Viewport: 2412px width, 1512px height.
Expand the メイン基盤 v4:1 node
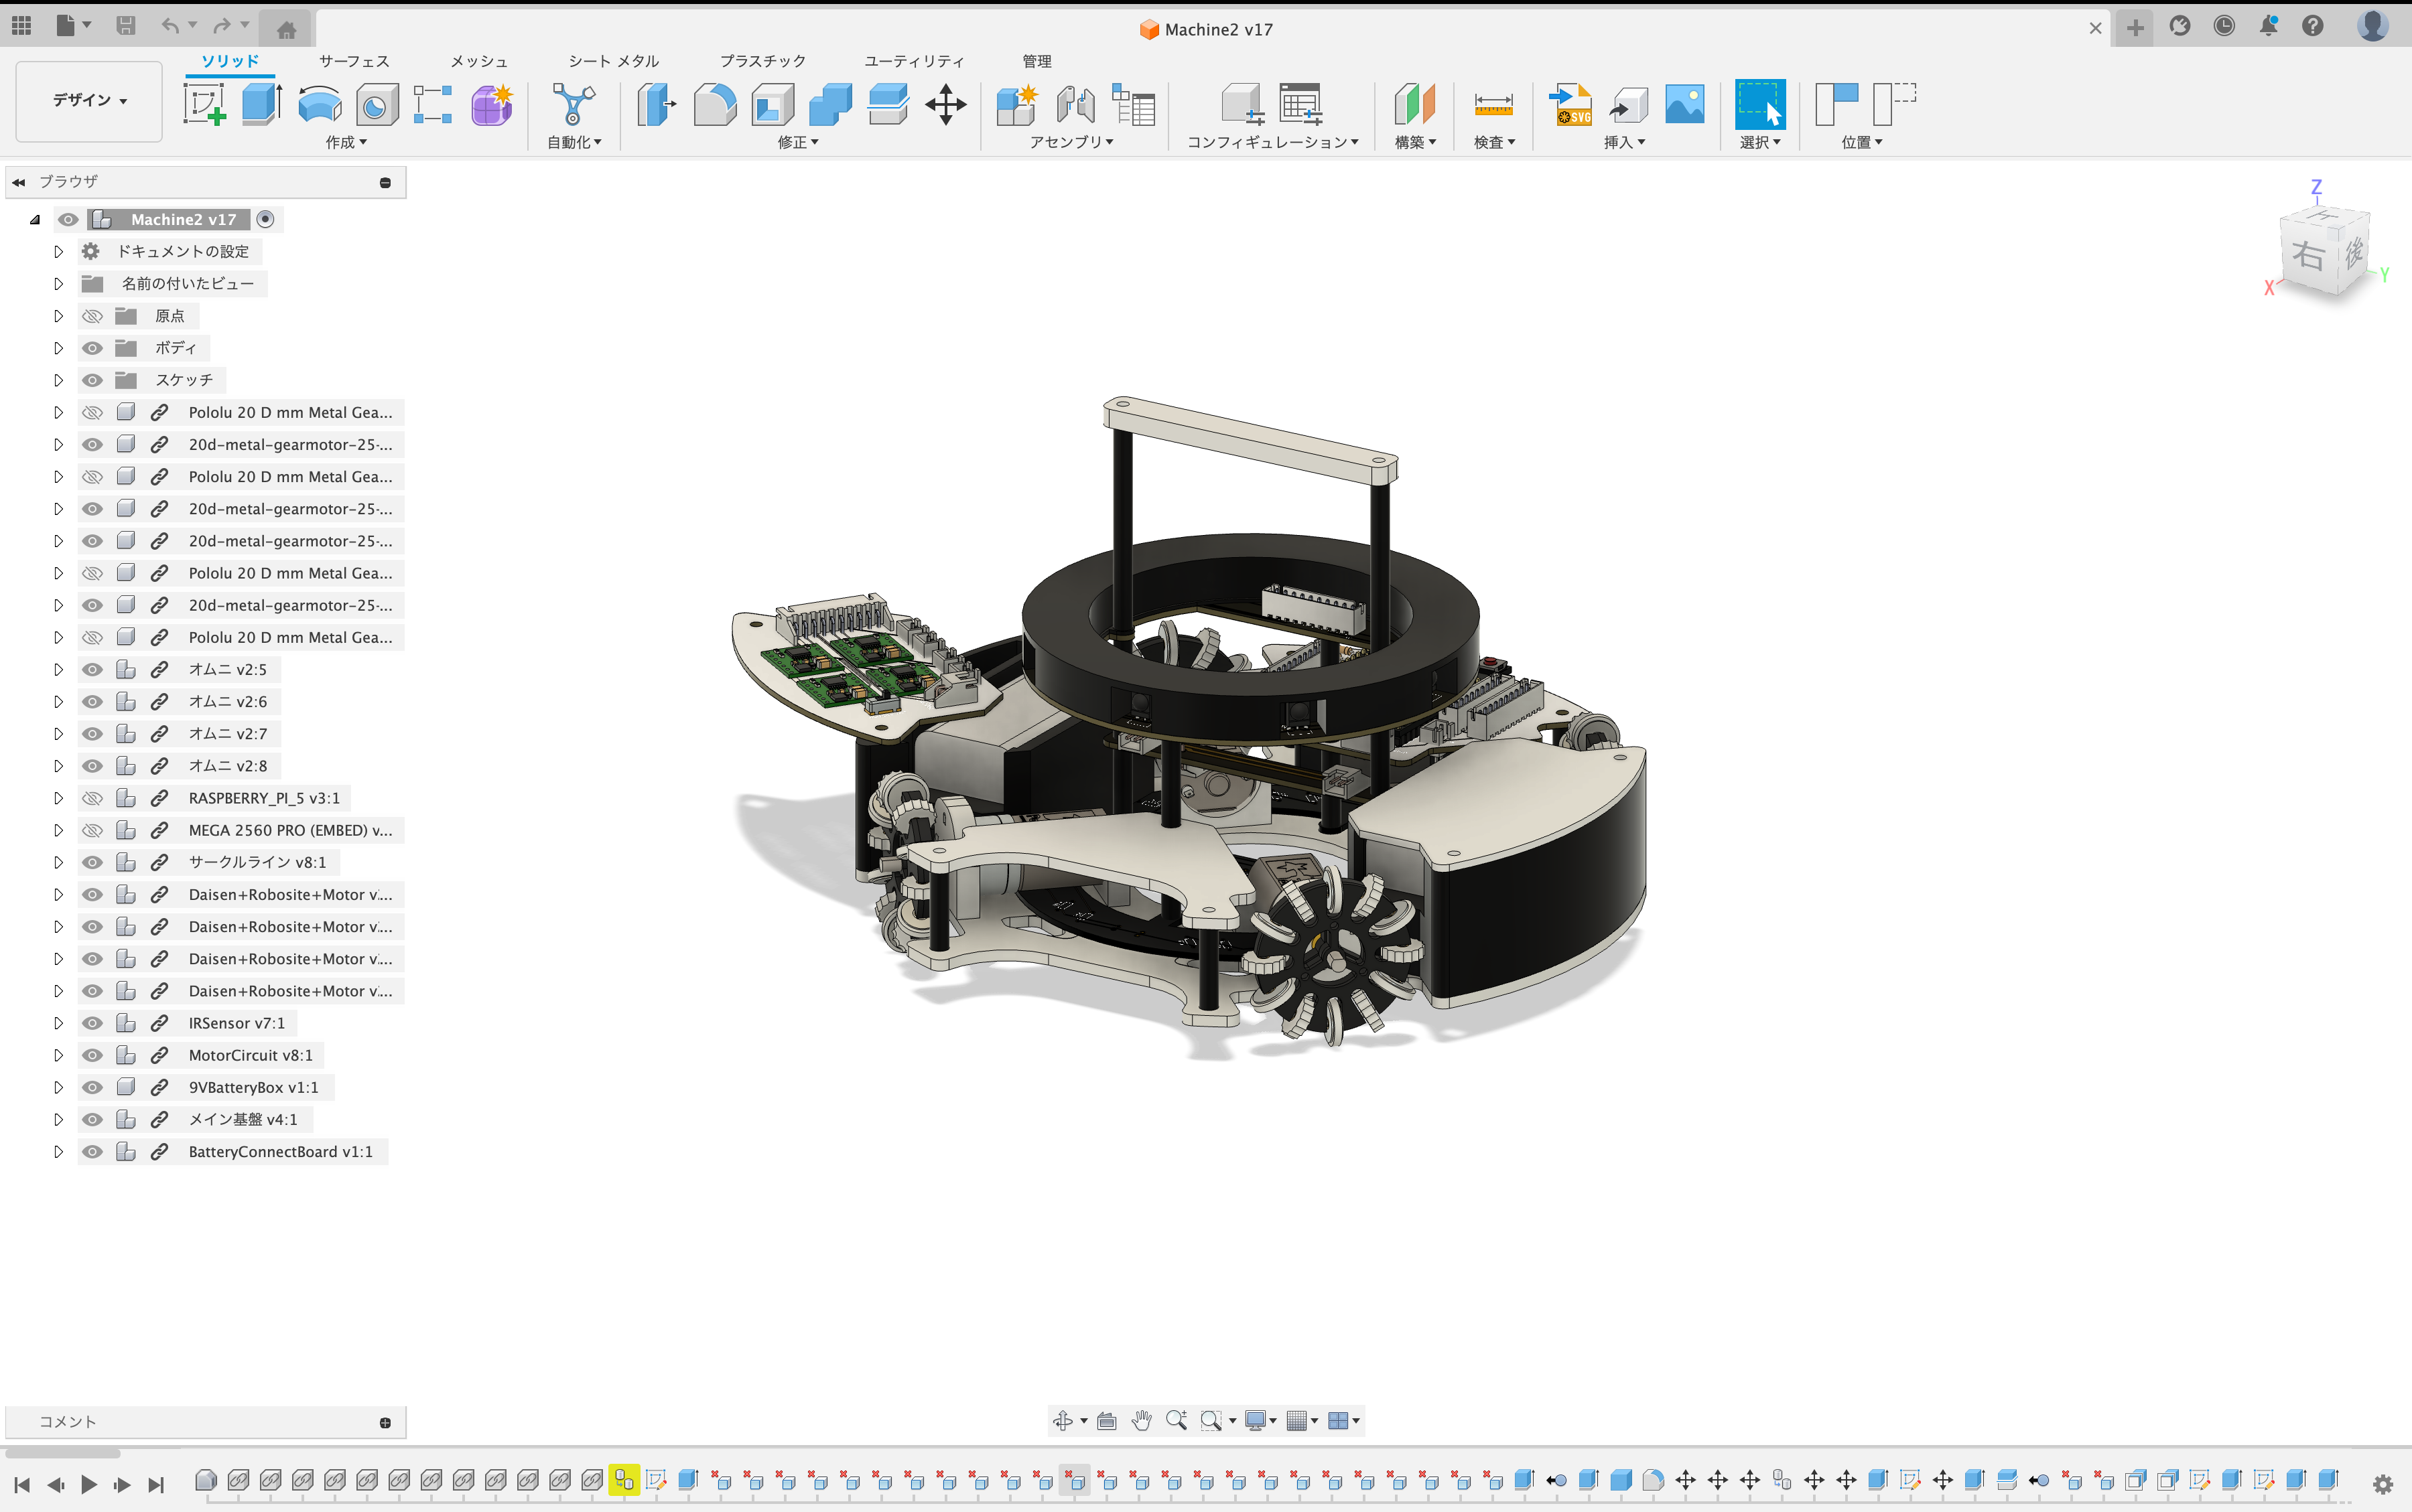[x=58, y=1119]
